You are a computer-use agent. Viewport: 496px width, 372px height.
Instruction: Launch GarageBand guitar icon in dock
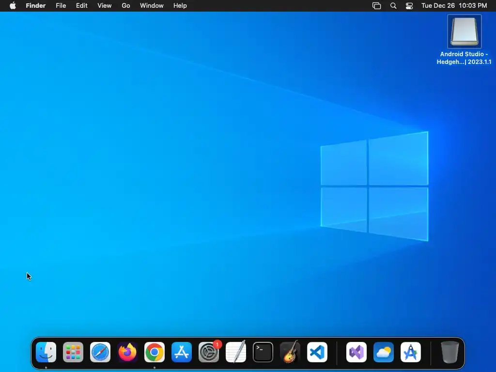(x=290, y=352)
